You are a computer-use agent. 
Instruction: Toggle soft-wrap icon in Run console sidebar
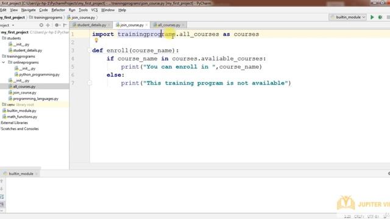tap(2, 196)
